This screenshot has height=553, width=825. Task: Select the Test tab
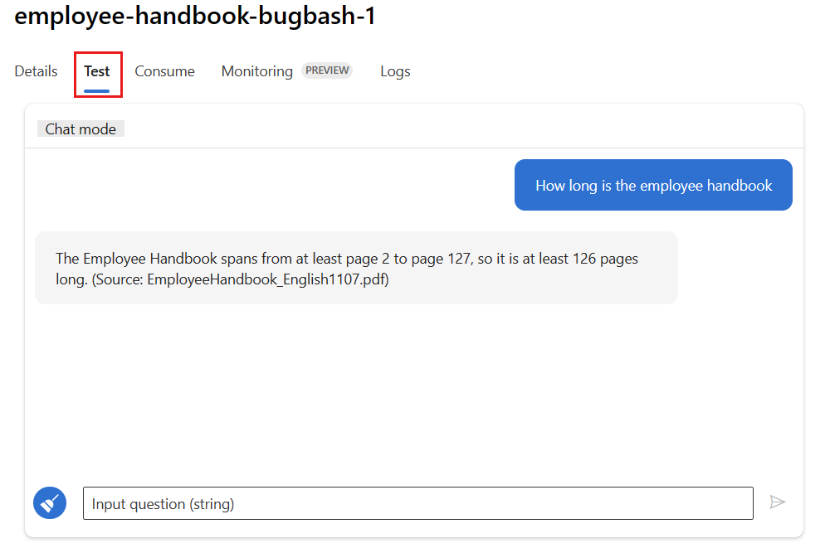pos(97,71)
